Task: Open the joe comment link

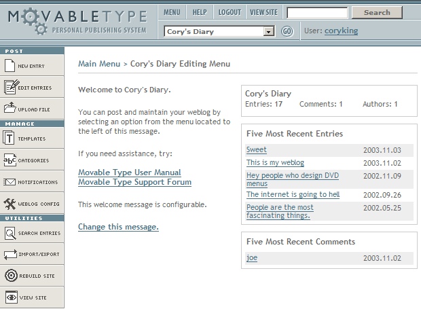Action: click(252, 257)
